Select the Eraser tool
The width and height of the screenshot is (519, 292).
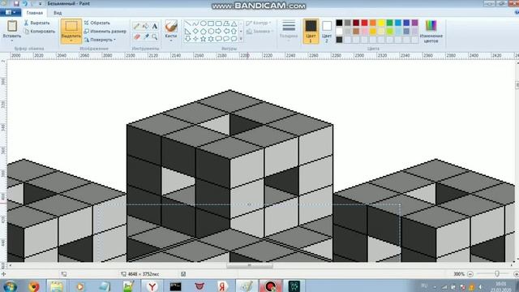(137, 36)
